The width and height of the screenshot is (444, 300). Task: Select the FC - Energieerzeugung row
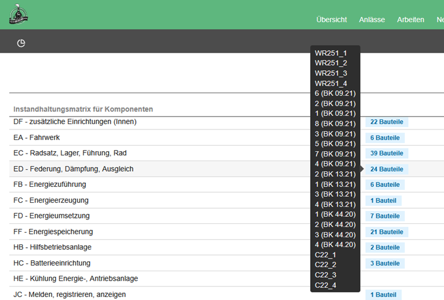pyautogui.click(x=51, y=200)
